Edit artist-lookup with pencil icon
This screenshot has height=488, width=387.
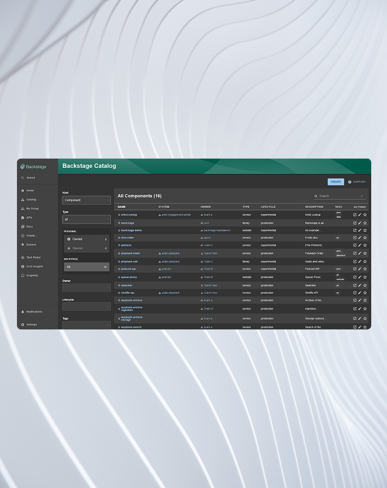(360, 215)
